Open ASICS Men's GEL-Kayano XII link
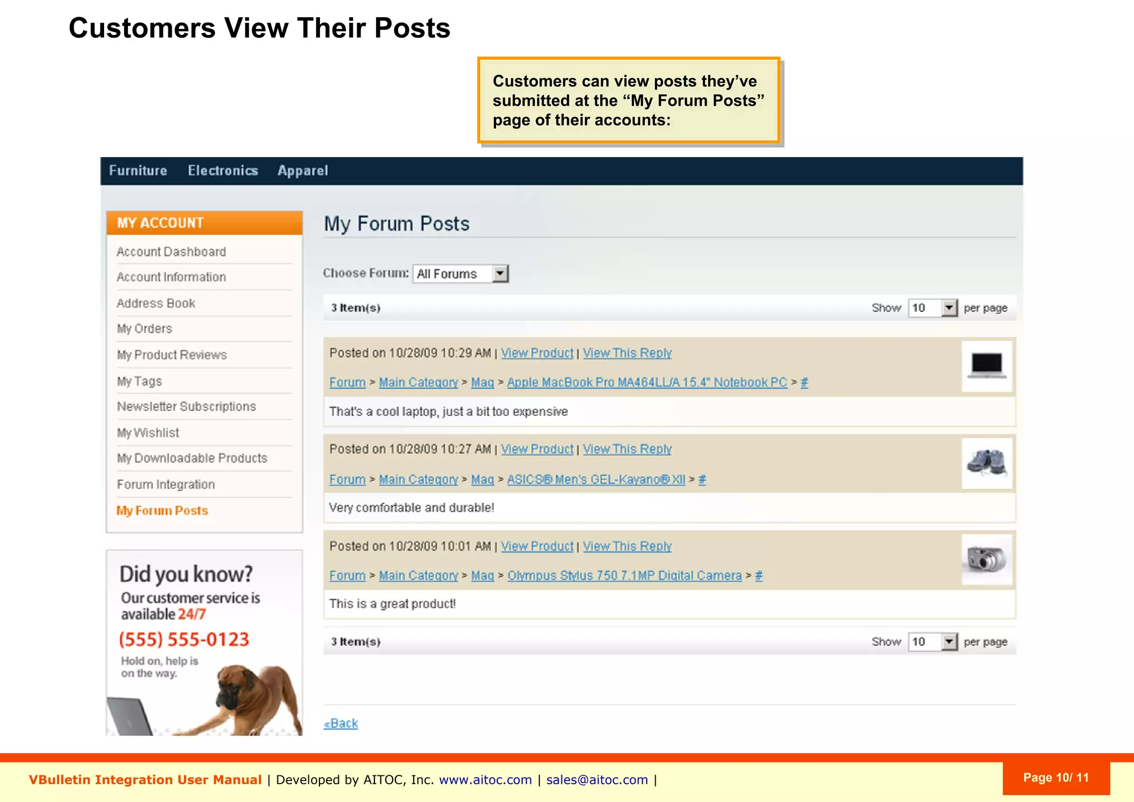The image size is (1134, 802). 596,479
